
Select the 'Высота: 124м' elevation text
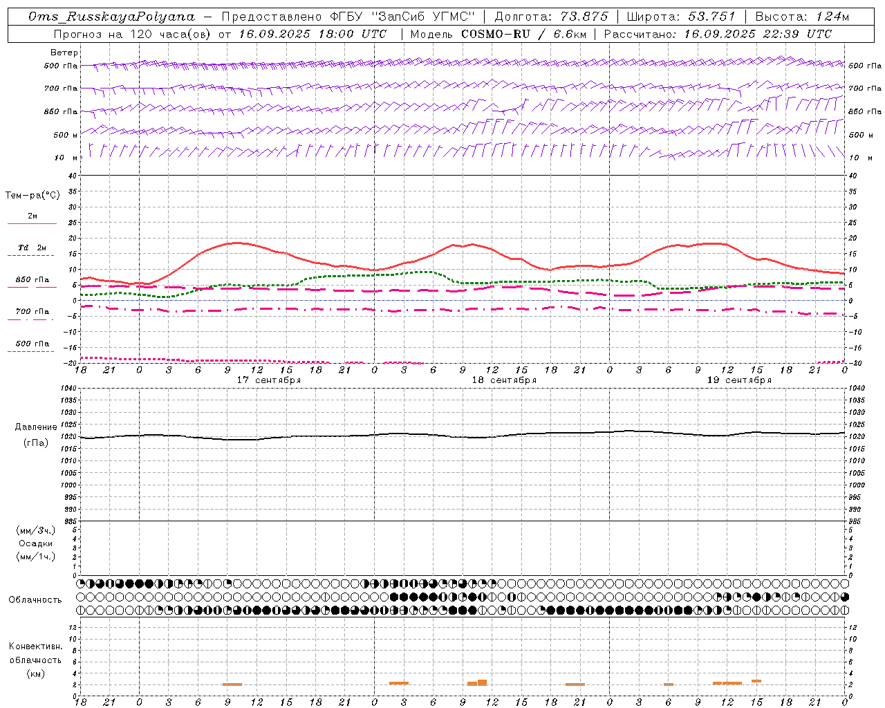point(802,17)
